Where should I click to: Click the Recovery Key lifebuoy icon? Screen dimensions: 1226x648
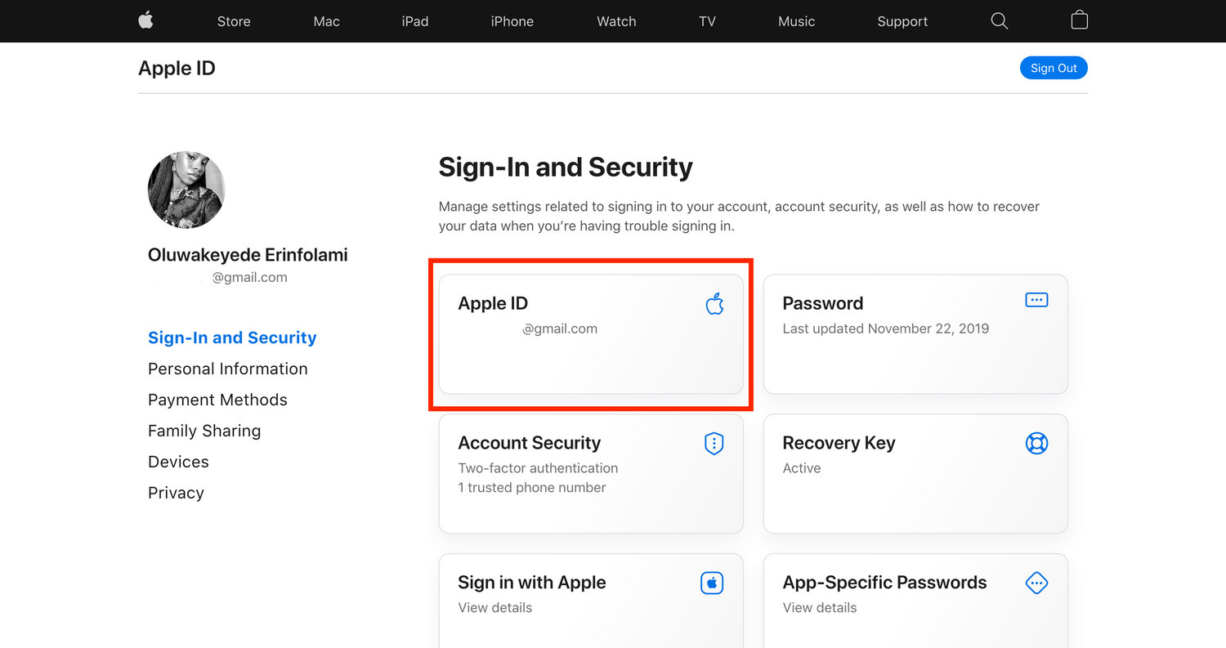(x=1036, y=444)
